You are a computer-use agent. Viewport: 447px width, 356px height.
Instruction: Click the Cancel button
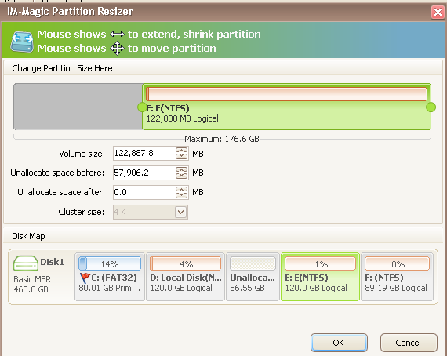pyautogui.click(x=409, y=343)
